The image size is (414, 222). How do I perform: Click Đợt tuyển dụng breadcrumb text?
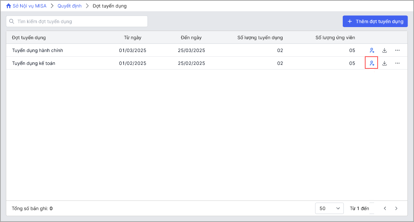pyautogui.click(x=110, y=6)
